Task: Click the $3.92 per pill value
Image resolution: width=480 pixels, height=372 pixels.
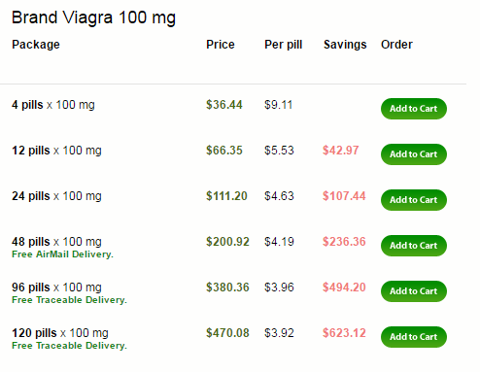Action: pos(279,333)
